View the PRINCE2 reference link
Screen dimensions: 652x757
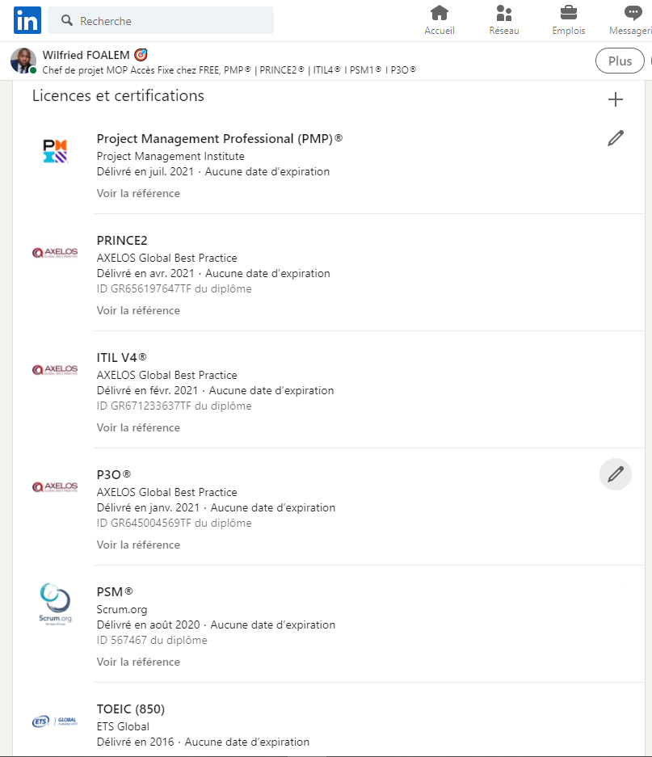138,310
